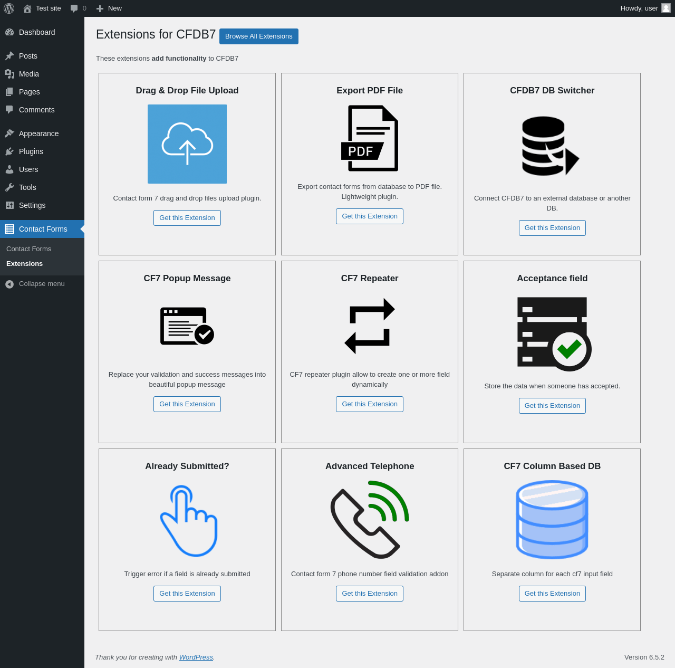Click the Browse All Extensions button
Viewport: 675px width, 668px height.
tap(259, 36)
